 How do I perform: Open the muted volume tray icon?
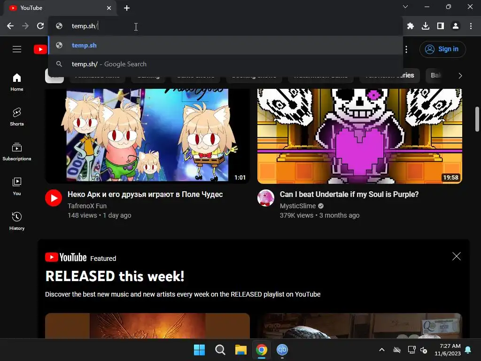pyautogui.click(x=424, y=350)
